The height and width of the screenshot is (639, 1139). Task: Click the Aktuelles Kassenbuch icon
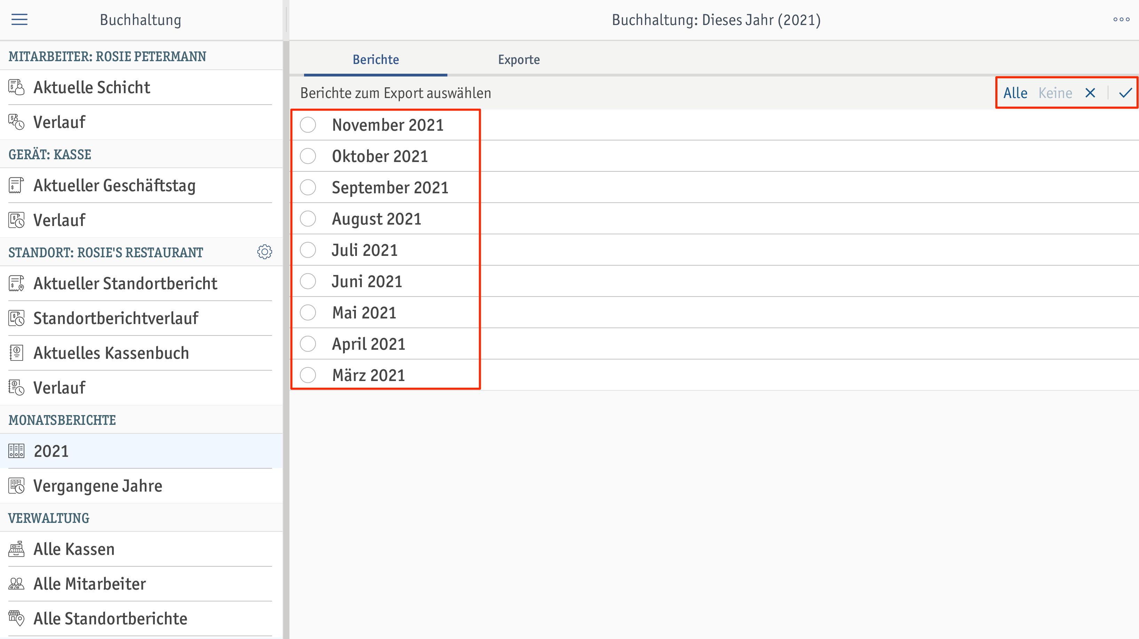16,353
